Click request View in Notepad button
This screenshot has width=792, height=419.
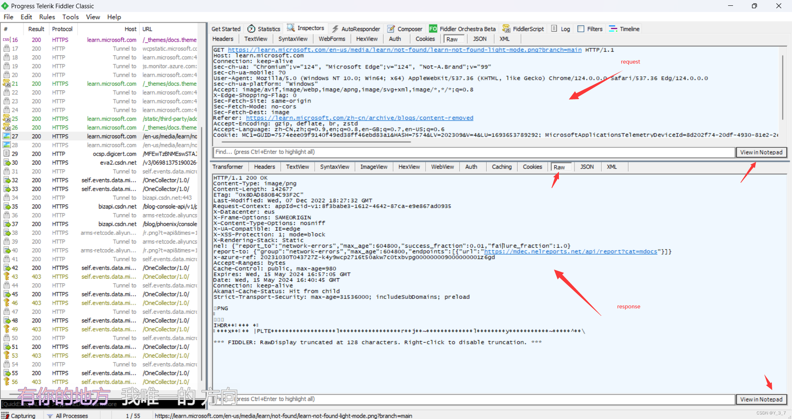[761, 152]
